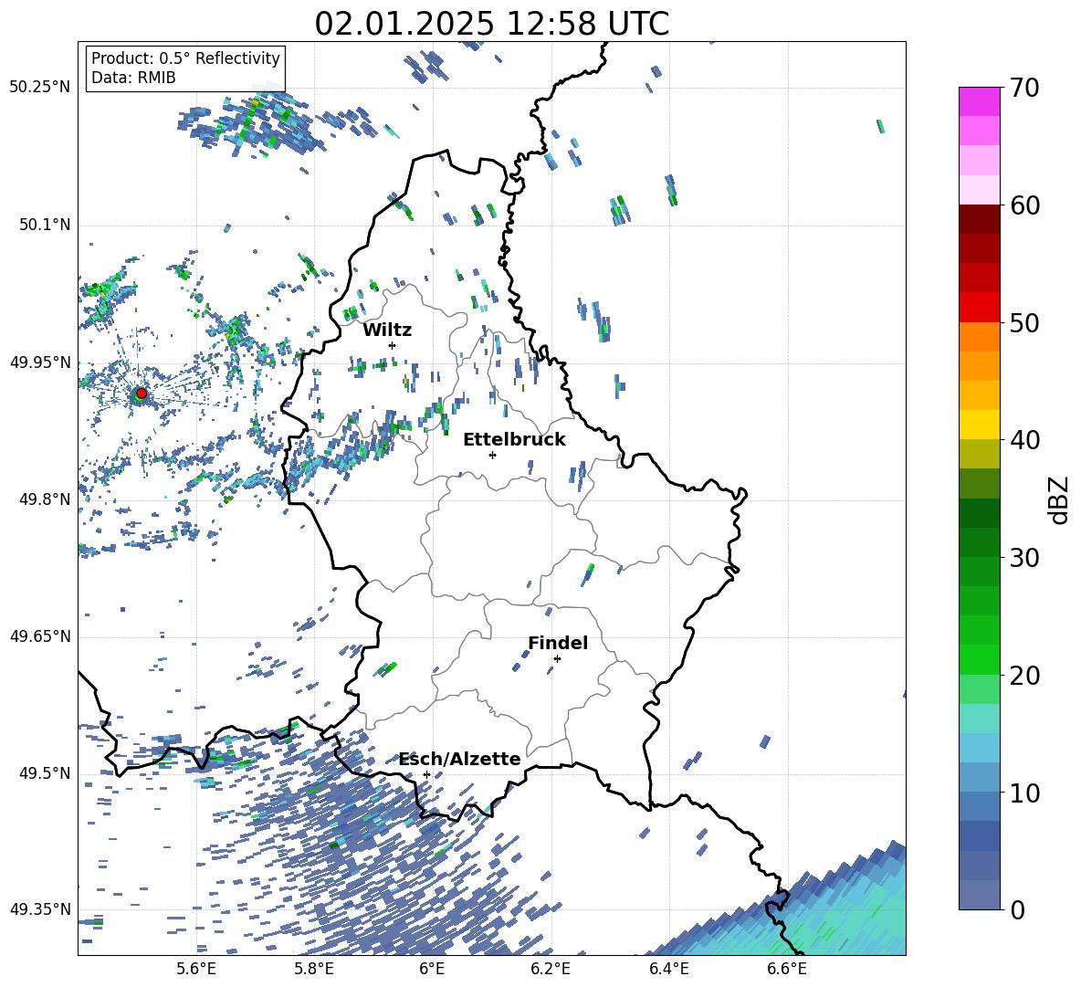Viewport: 1081px width, 987px height.
Task: Click the 6.6°E longitude label
Action: (x=787, y=970)
